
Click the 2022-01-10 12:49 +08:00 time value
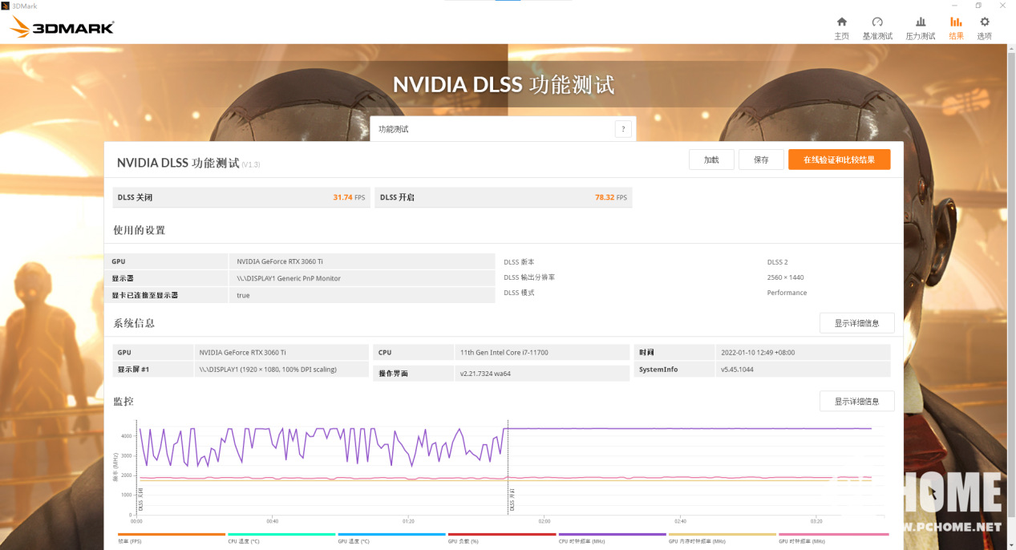[x=758, y=352]
